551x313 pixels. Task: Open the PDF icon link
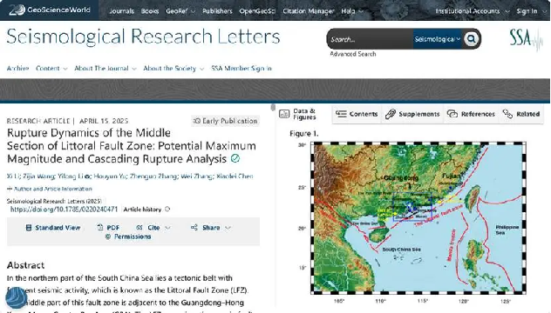click(100, 228)
